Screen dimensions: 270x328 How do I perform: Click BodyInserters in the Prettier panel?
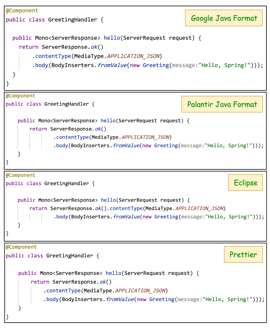(82, 299)
